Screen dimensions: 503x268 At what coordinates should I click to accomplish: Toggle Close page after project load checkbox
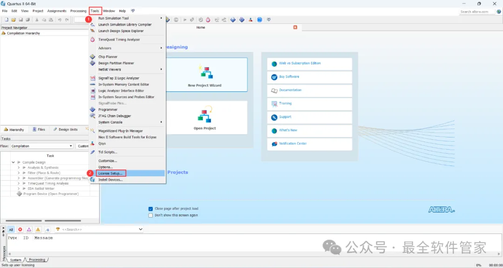pos(150,209)
